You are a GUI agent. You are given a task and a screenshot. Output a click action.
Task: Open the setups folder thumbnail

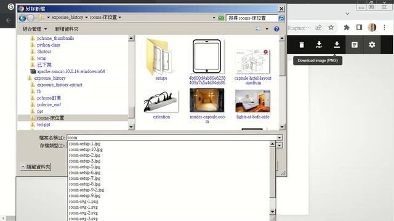tap(161, 57)
